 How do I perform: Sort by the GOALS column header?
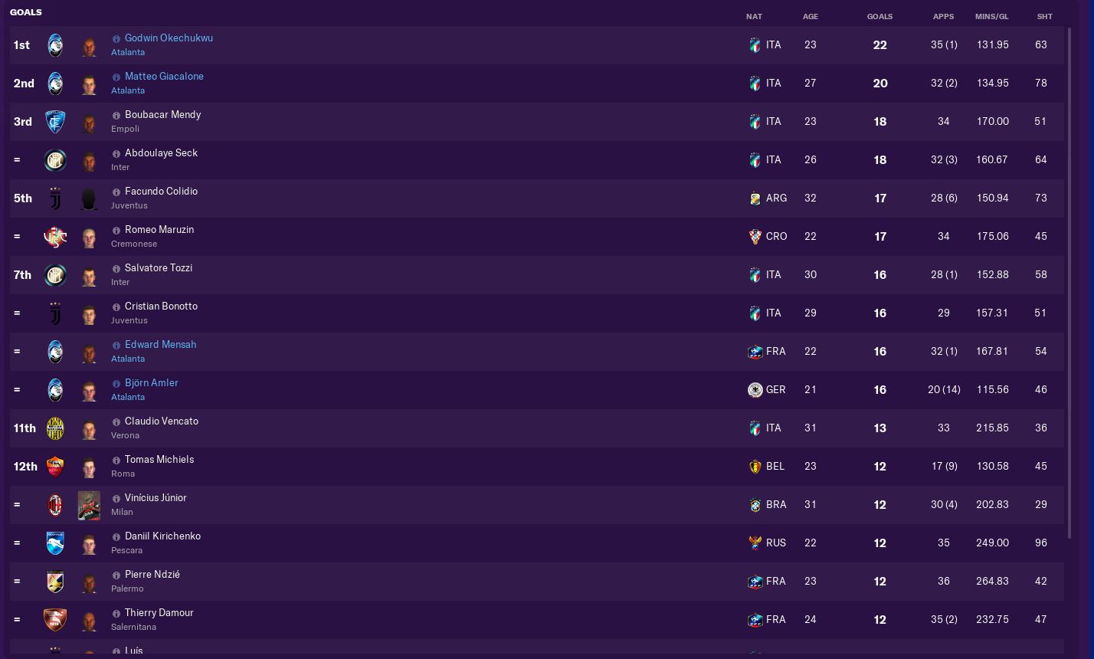click(879, 16)
